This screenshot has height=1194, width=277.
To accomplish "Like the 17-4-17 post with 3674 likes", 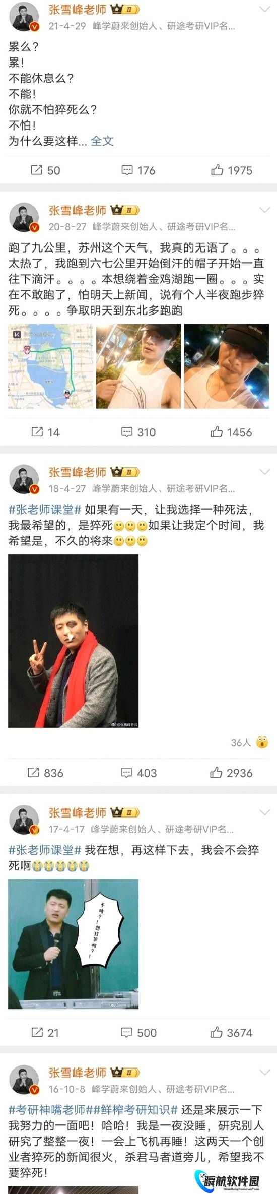I will point(232,1033).
